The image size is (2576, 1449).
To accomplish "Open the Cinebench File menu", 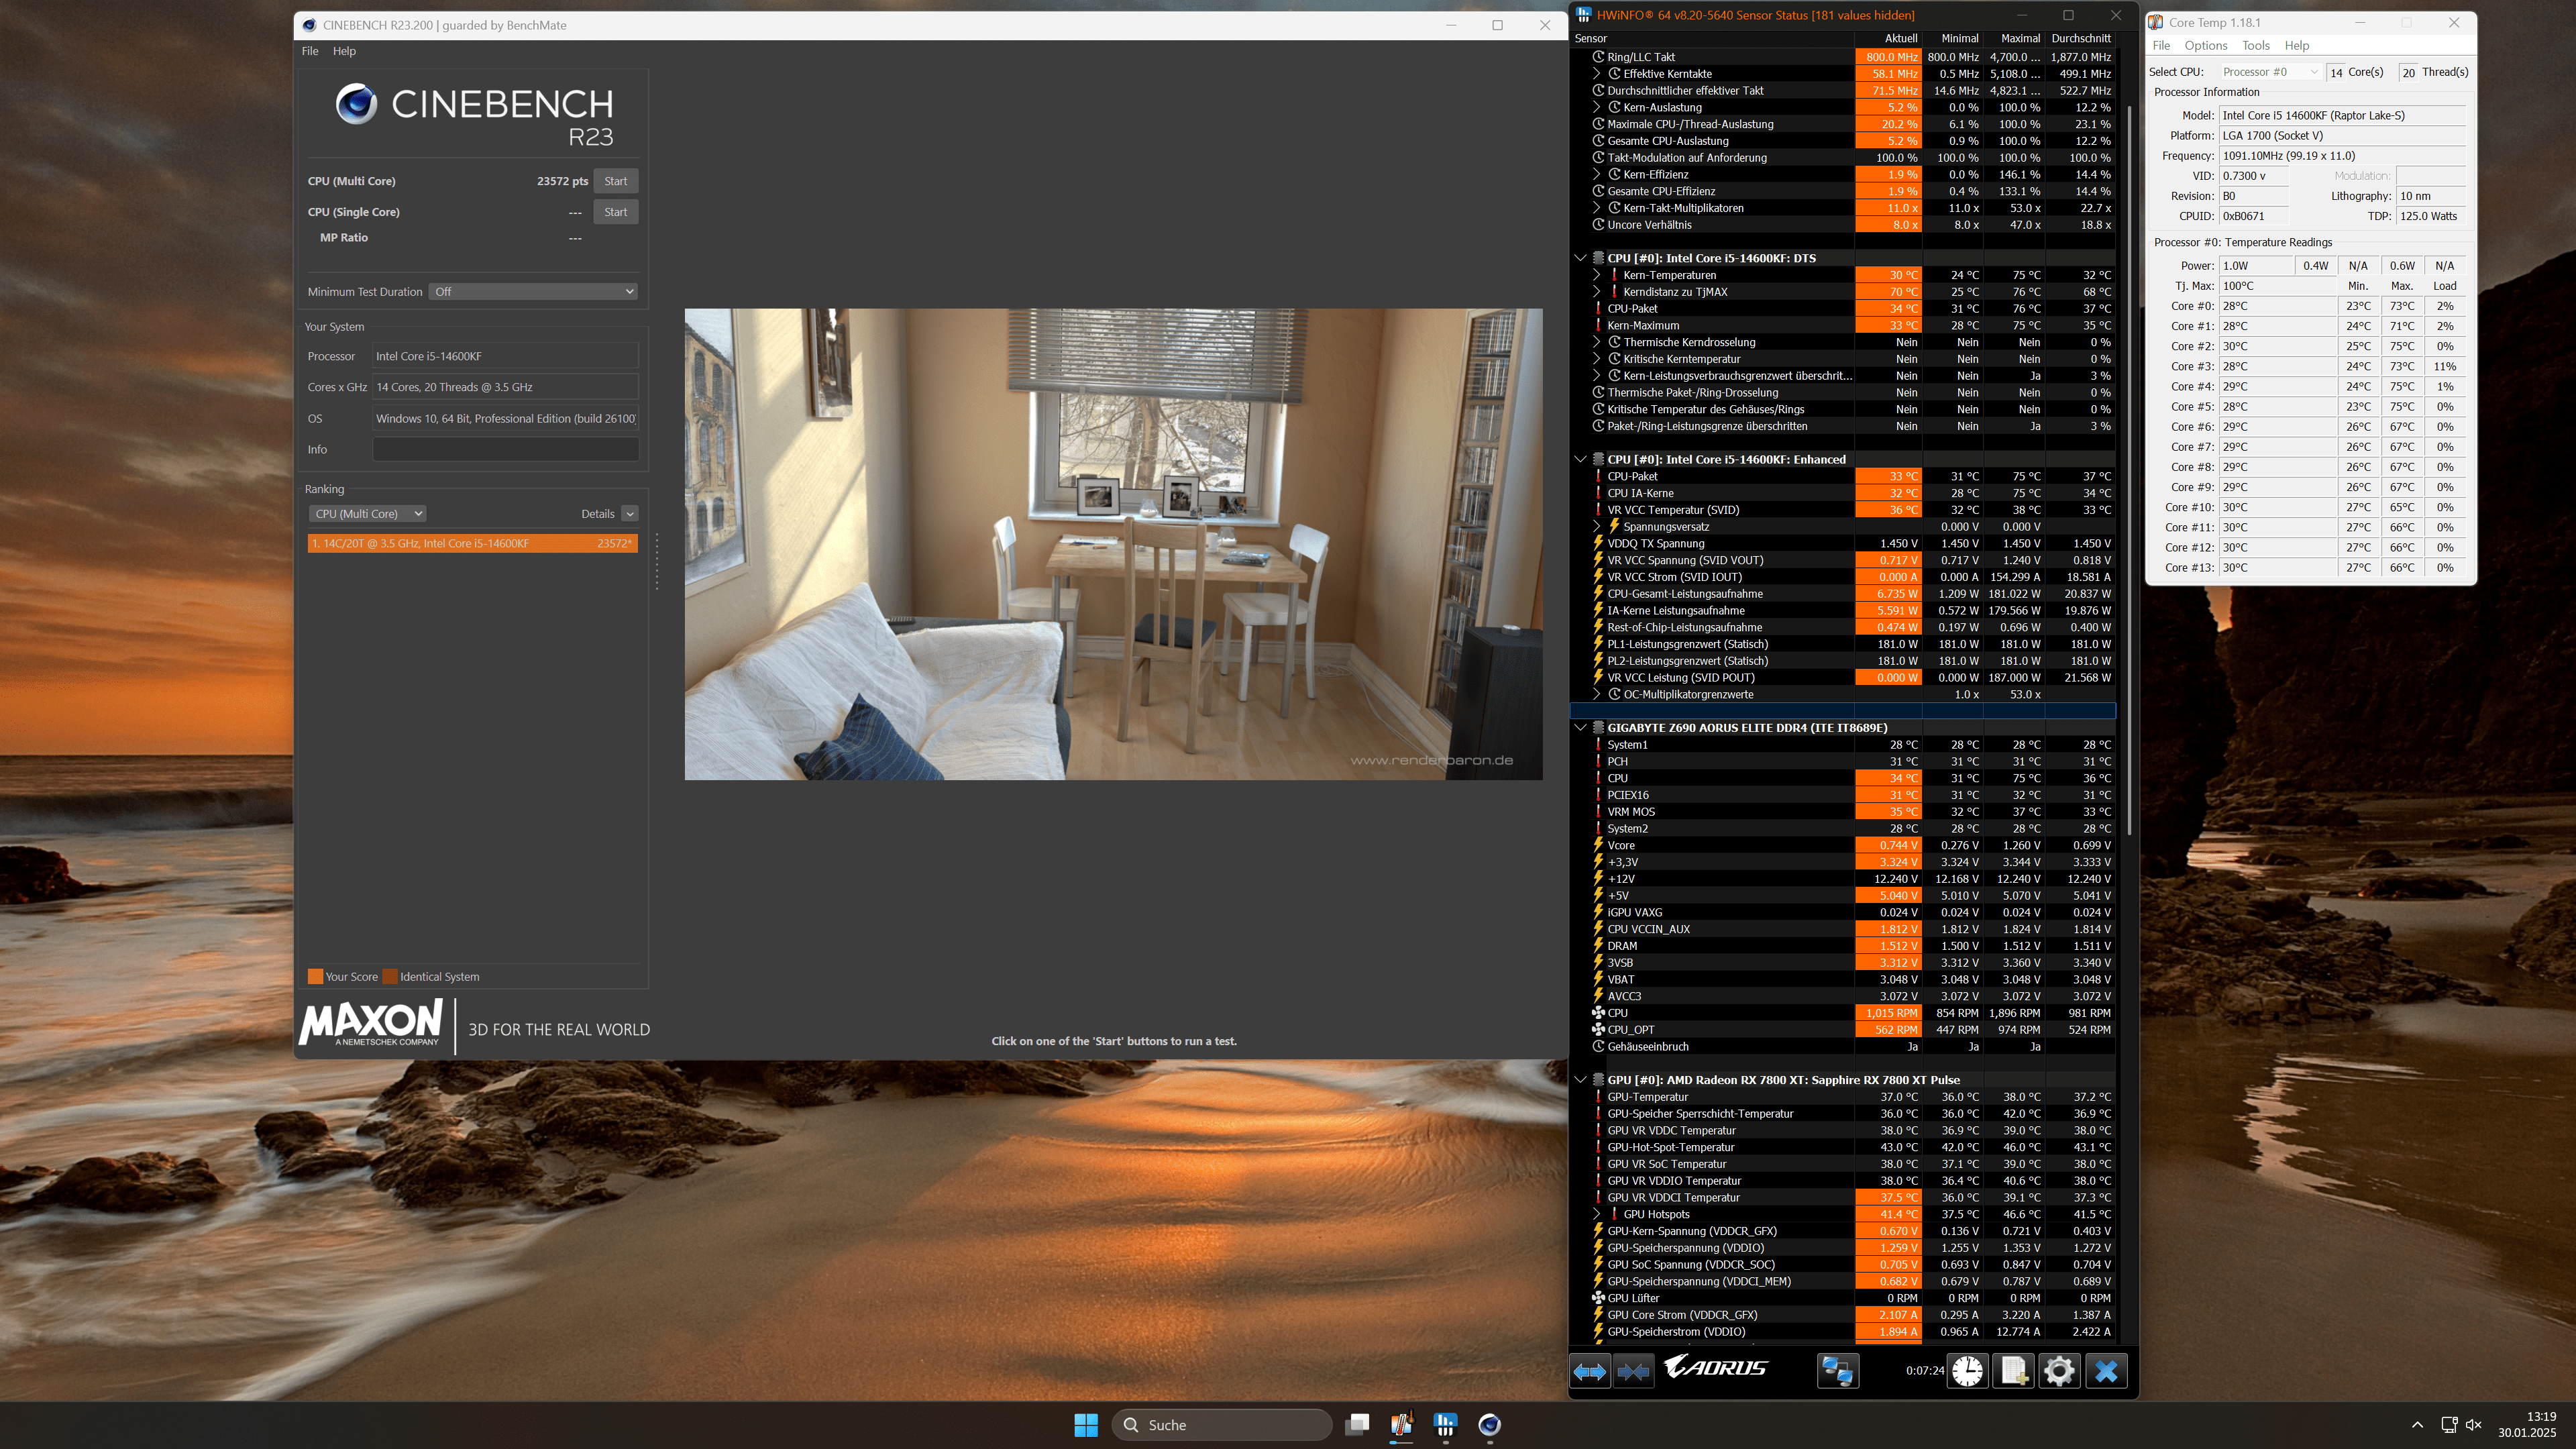I will point(310,51).
